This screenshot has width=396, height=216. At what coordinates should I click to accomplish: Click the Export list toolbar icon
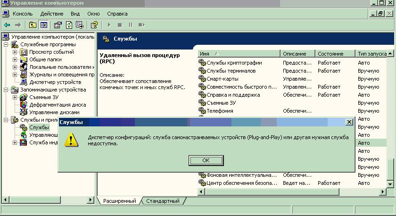coord(80,25)
